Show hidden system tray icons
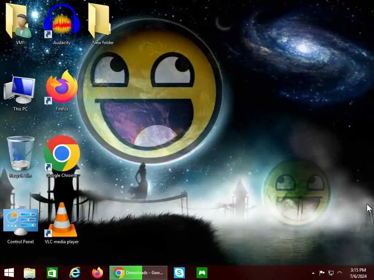 coord(313,273)
